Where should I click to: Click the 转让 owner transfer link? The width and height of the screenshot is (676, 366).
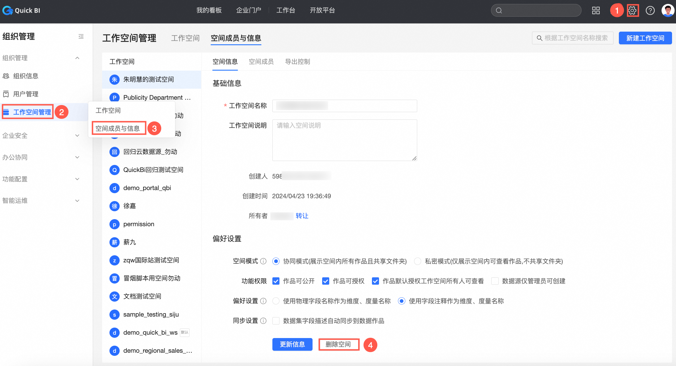click(x=302, y=216)
